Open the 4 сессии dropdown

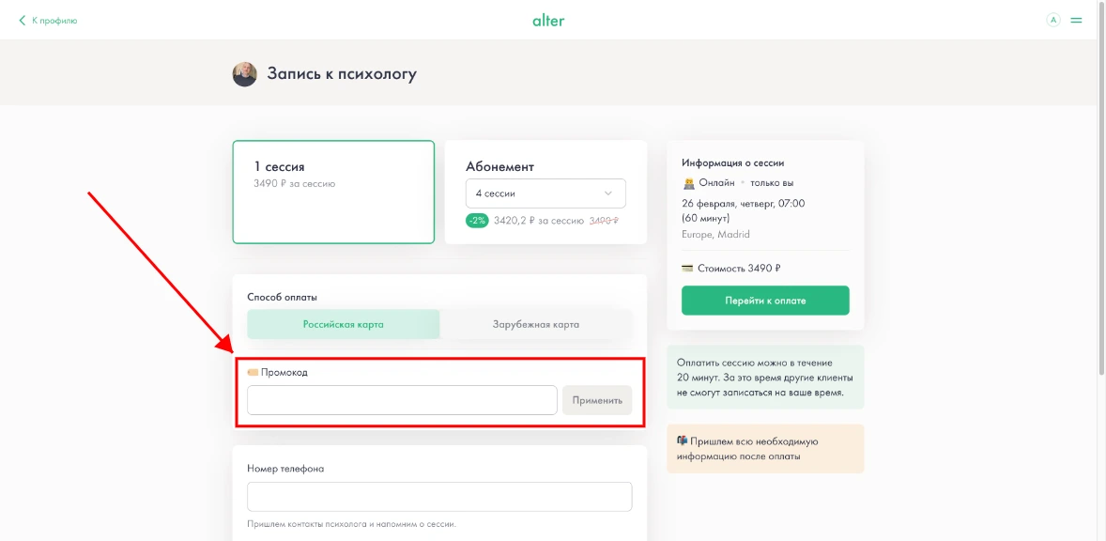click(x=545, y=193)
